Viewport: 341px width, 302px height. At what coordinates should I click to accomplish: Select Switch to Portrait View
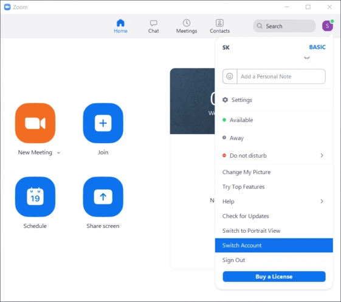tap(274, 230)
